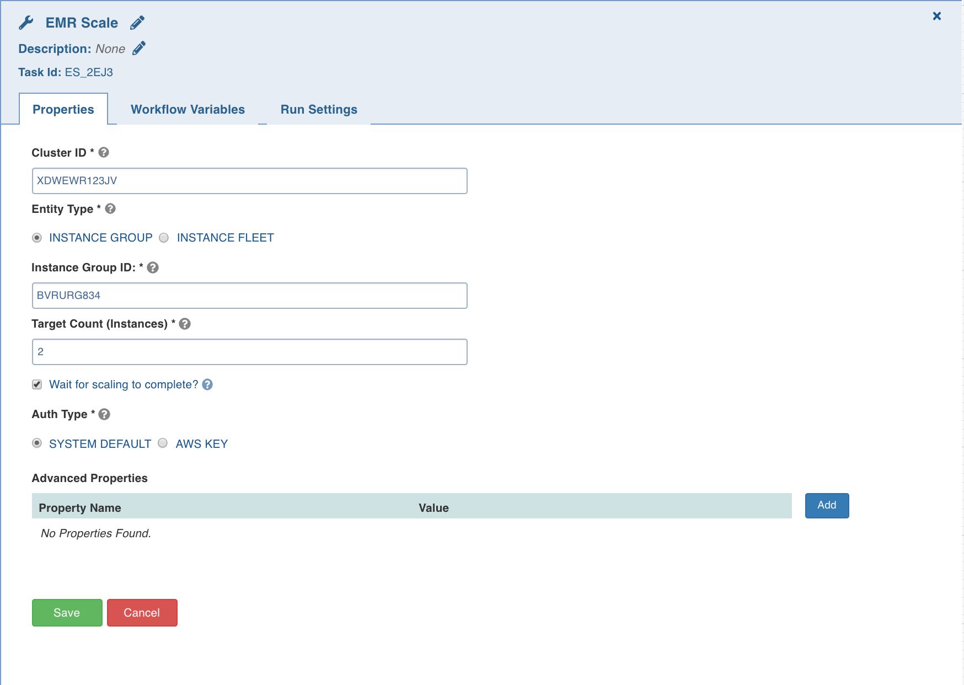Open help for Entity Type
Screen dimensions: 964x685
click(110, 209)
